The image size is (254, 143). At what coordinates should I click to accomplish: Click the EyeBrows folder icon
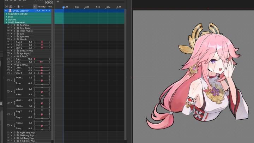coord(18,36)
